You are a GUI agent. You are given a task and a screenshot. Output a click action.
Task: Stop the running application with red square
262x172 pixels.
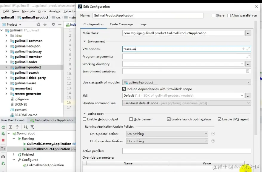(x=3, y=140)
